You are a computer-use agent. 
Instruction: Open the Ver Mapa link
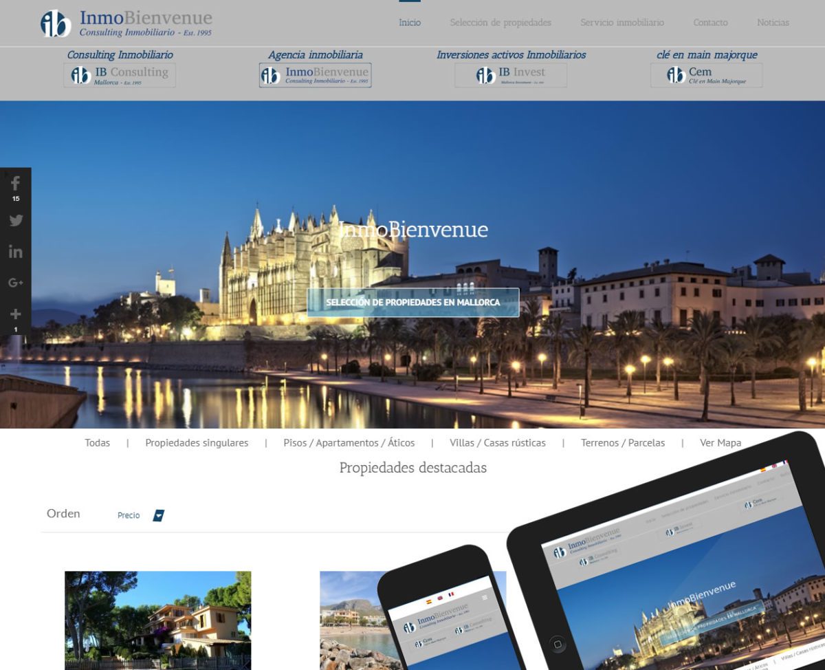[720, 443]
